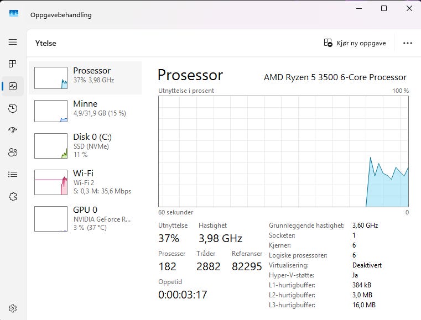This screenshot has height=320, width=421.
Task: Select the Prosessor performance item
Action: tap(85, 78)
